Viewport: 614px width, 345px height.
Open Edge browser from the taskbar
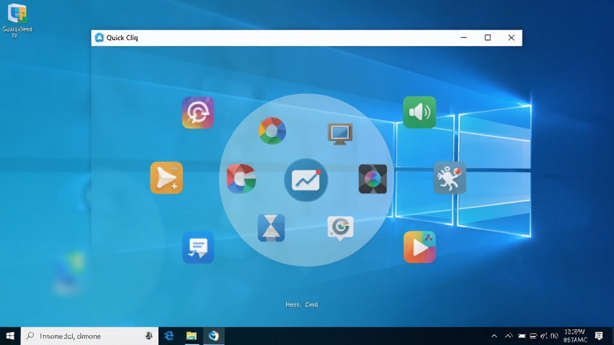(168, 336)
